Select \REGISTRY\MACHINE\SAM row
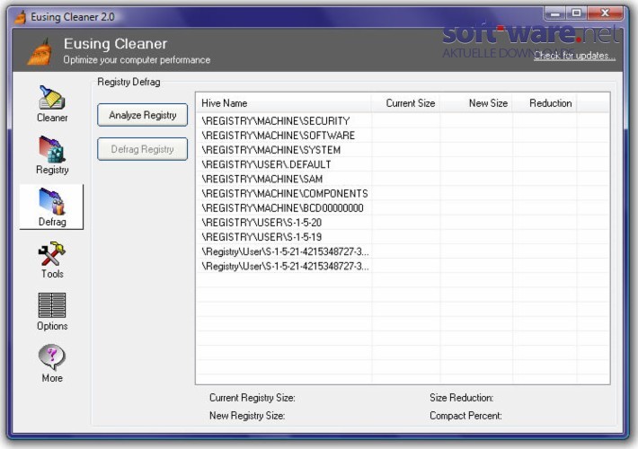 point(403,179)
